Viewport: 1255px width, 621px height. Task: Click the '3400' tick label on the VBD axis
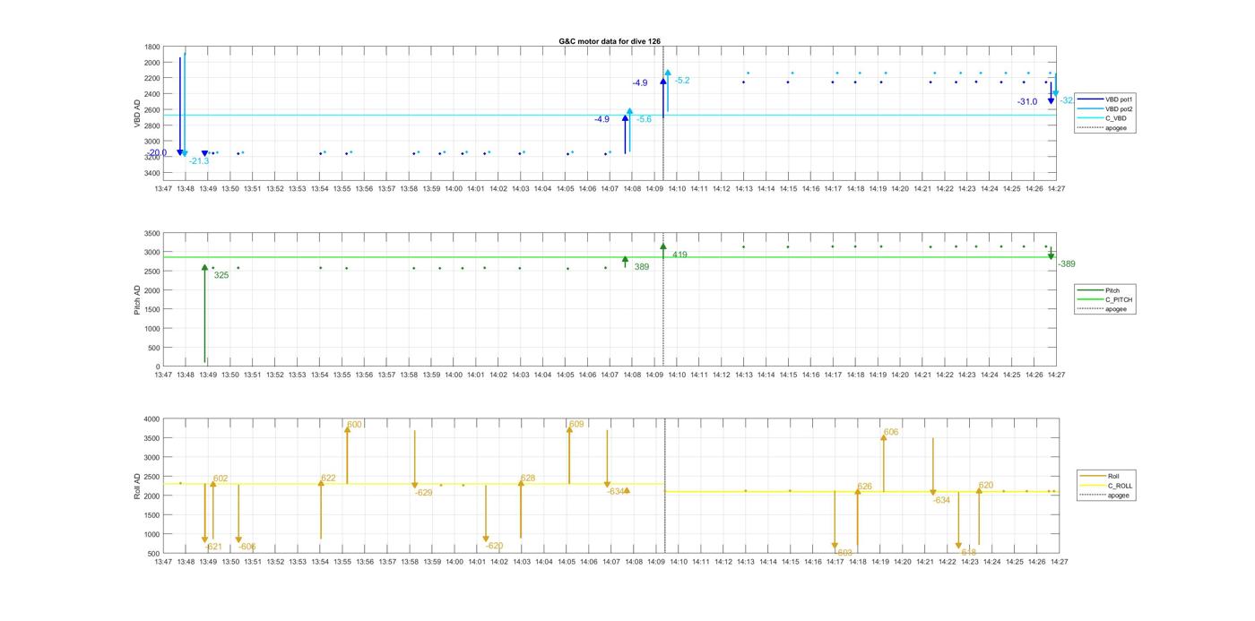click(x=152, y=173)
